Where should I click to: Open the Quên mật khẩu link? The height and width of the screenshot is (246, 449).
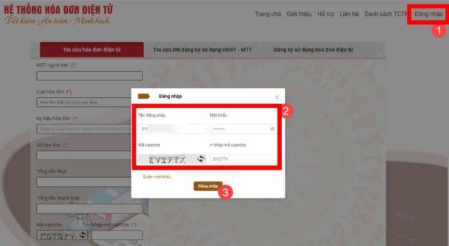(x=157, y=177)
